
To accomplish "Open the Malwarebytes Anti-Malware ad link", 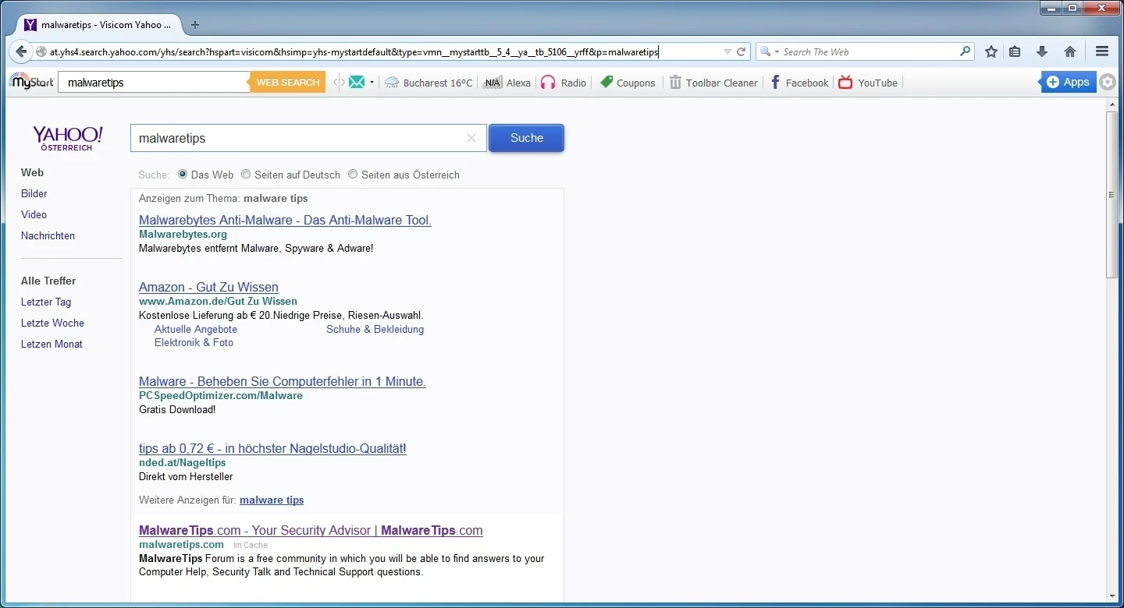I will 285,220.
